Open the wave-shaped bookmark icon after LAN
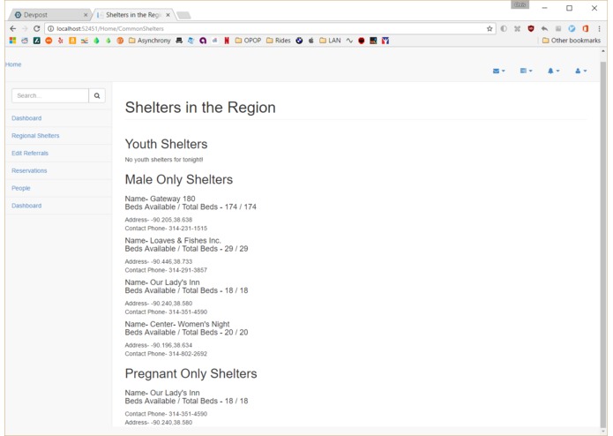The image size is (613, 436). 349,41
